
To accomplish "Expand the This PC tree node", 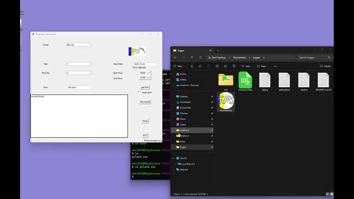I will coord(173,158).
